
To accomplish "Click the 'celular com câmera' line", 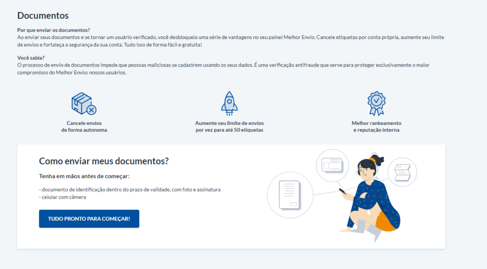I will coord(63,197).
